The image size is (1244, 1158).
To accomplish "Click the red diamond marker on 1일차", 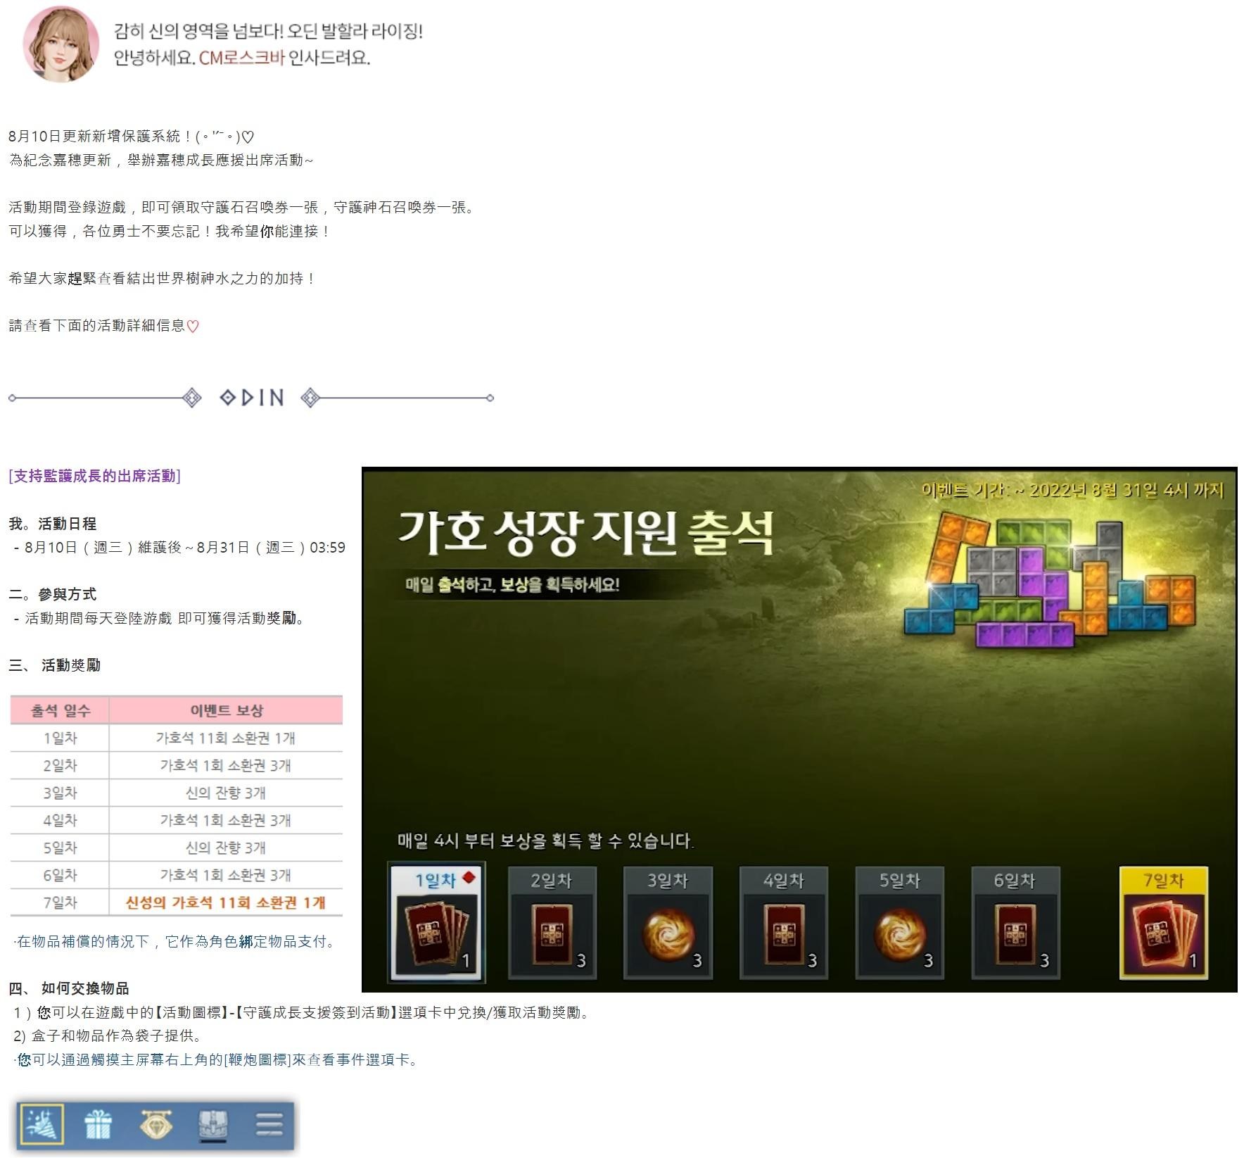I will [469, 878].
